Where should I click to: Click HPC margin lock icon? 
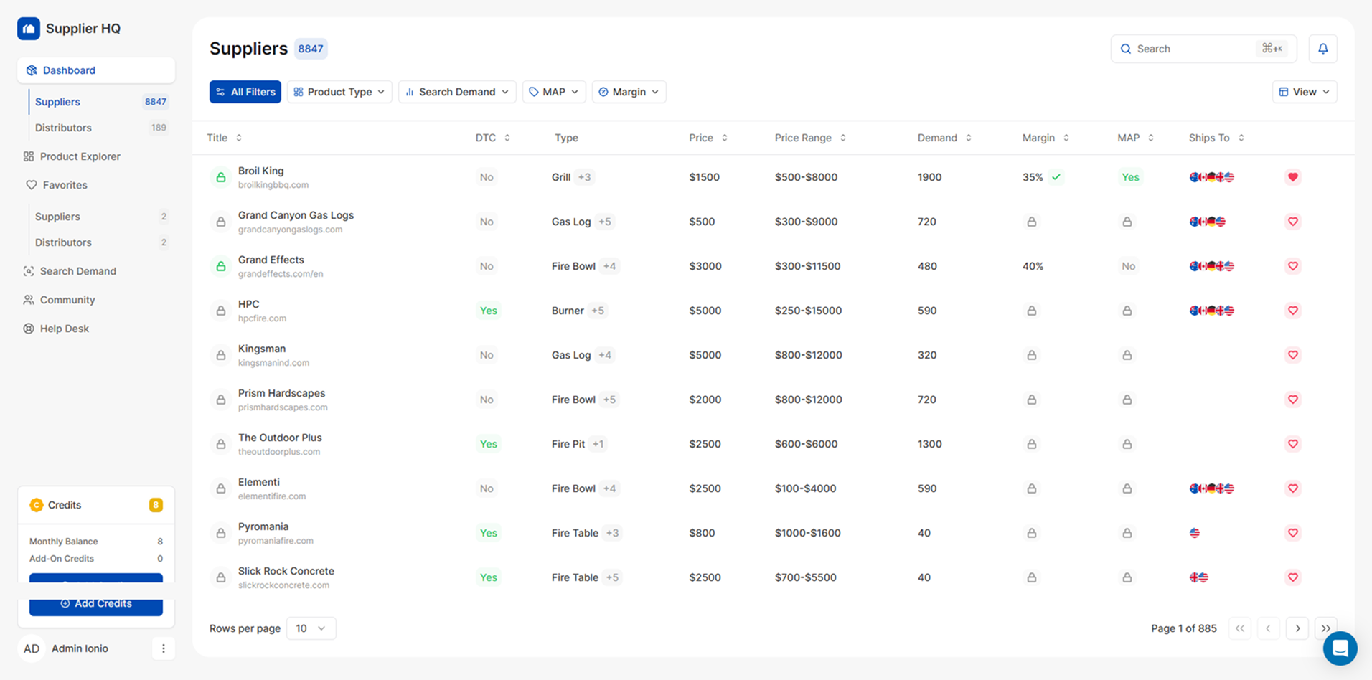point(1031,311)
